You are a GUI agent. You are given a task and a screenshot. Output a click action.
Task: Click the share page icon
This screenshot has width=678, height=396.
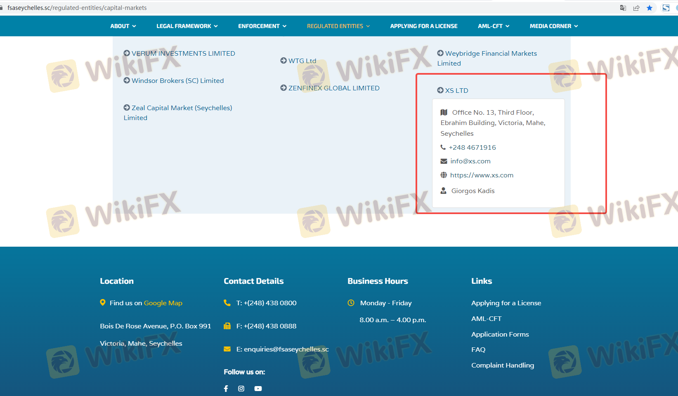click(x=636, y=8)
